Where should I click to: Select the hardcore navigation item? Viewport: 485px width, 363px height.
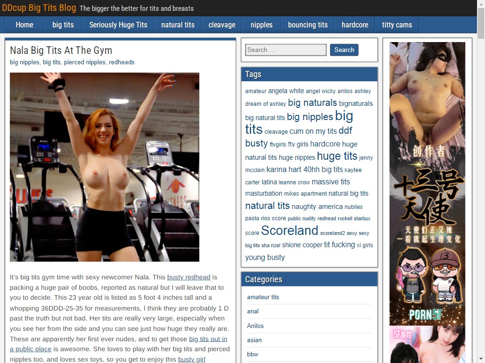[355, 25]
